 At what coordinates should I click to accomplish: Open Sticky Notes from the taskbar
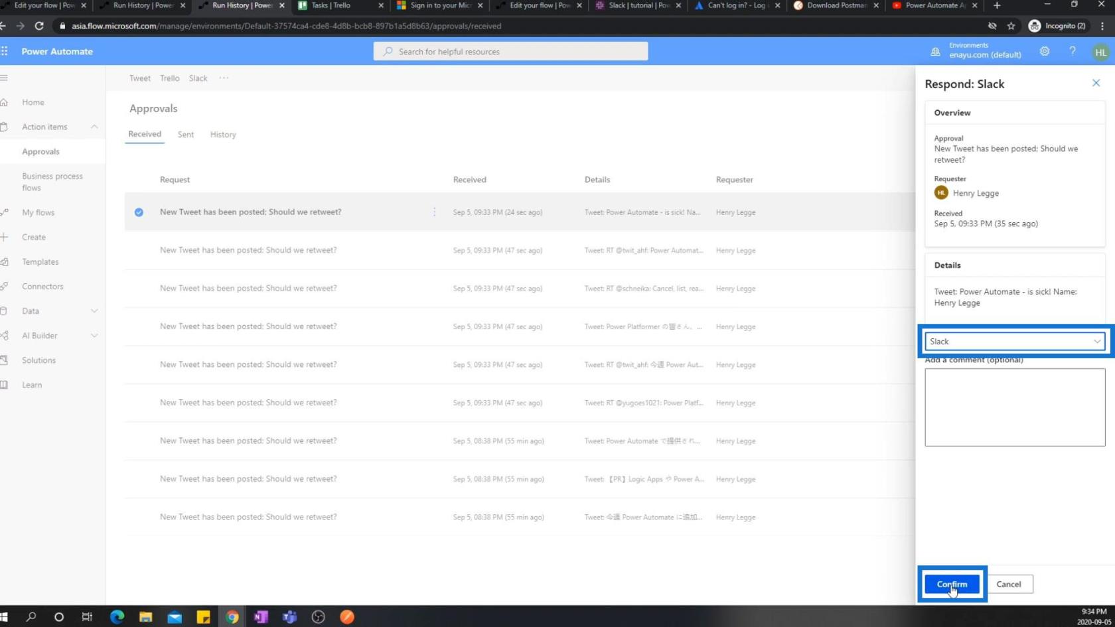(x=204, y=616)
